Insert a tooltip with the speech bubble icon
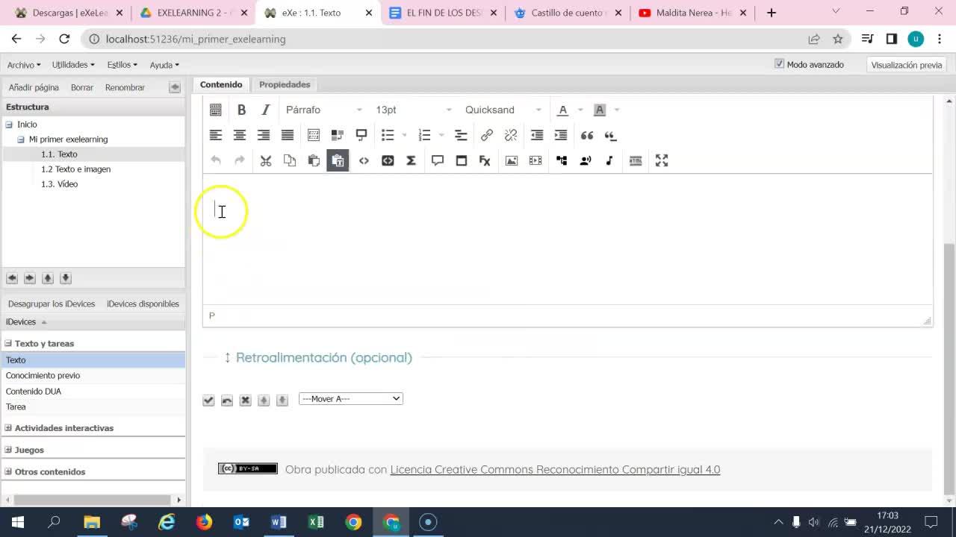 pos(438,160)
